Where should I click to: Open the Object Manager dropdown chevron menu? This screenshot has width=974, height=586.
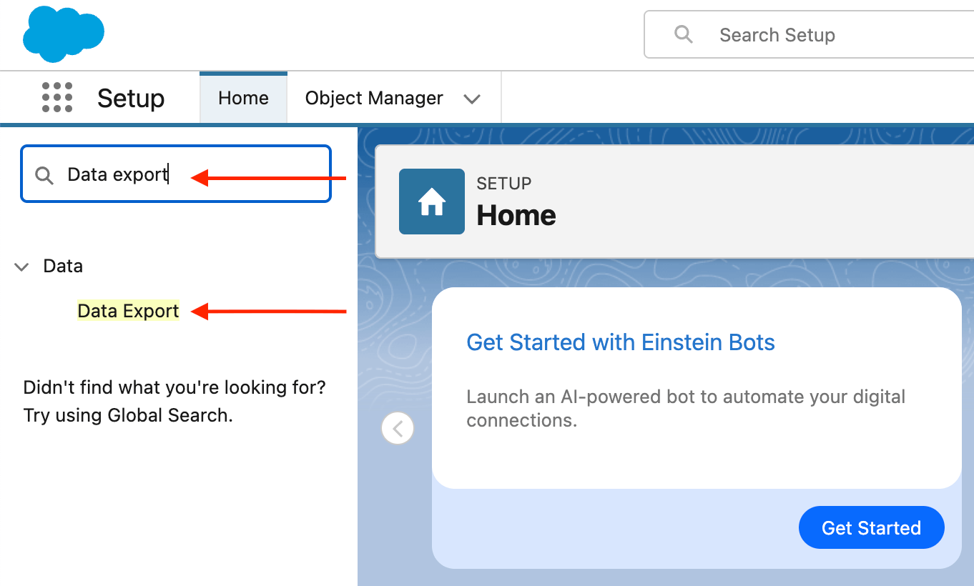pyautogui.click(x=472, y=99)
